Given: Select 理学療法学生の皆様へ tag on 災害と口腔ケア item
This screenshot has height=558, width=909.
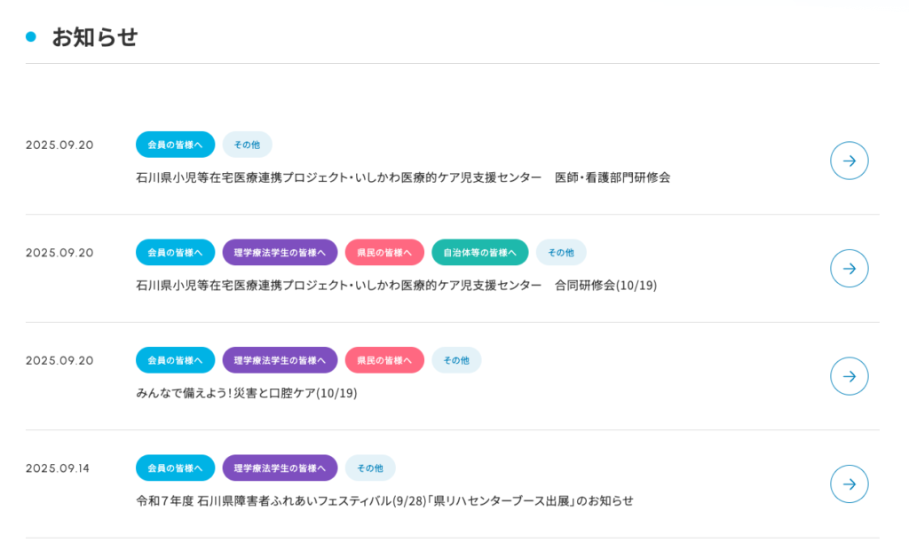Looking at the screenshot, I should (280, 360).
